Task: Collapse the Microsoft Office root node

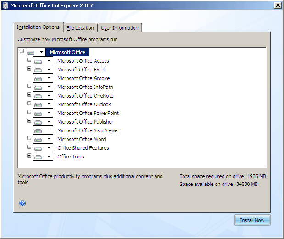Action: click(22, 51)
